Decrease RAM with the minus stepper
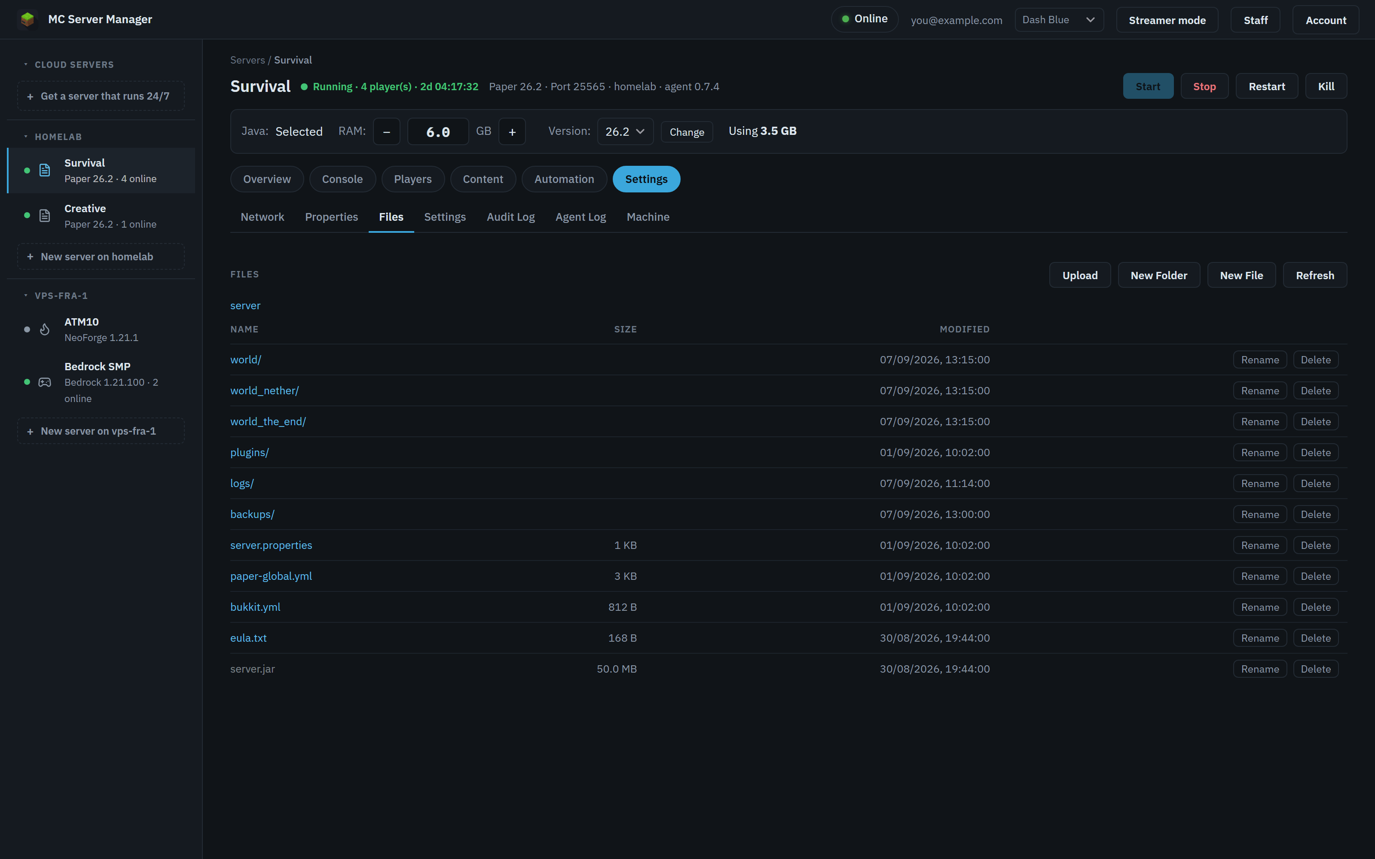1375x859 pixels. point(386,132)
